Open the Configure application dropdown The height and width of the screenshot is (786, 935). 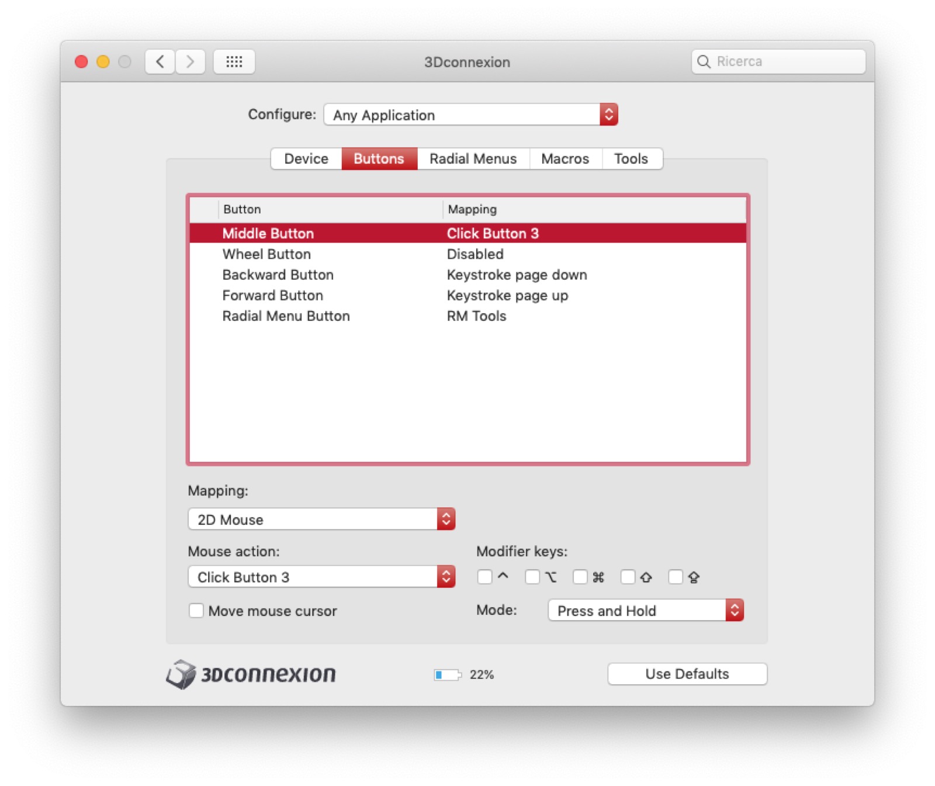(470, 115)
